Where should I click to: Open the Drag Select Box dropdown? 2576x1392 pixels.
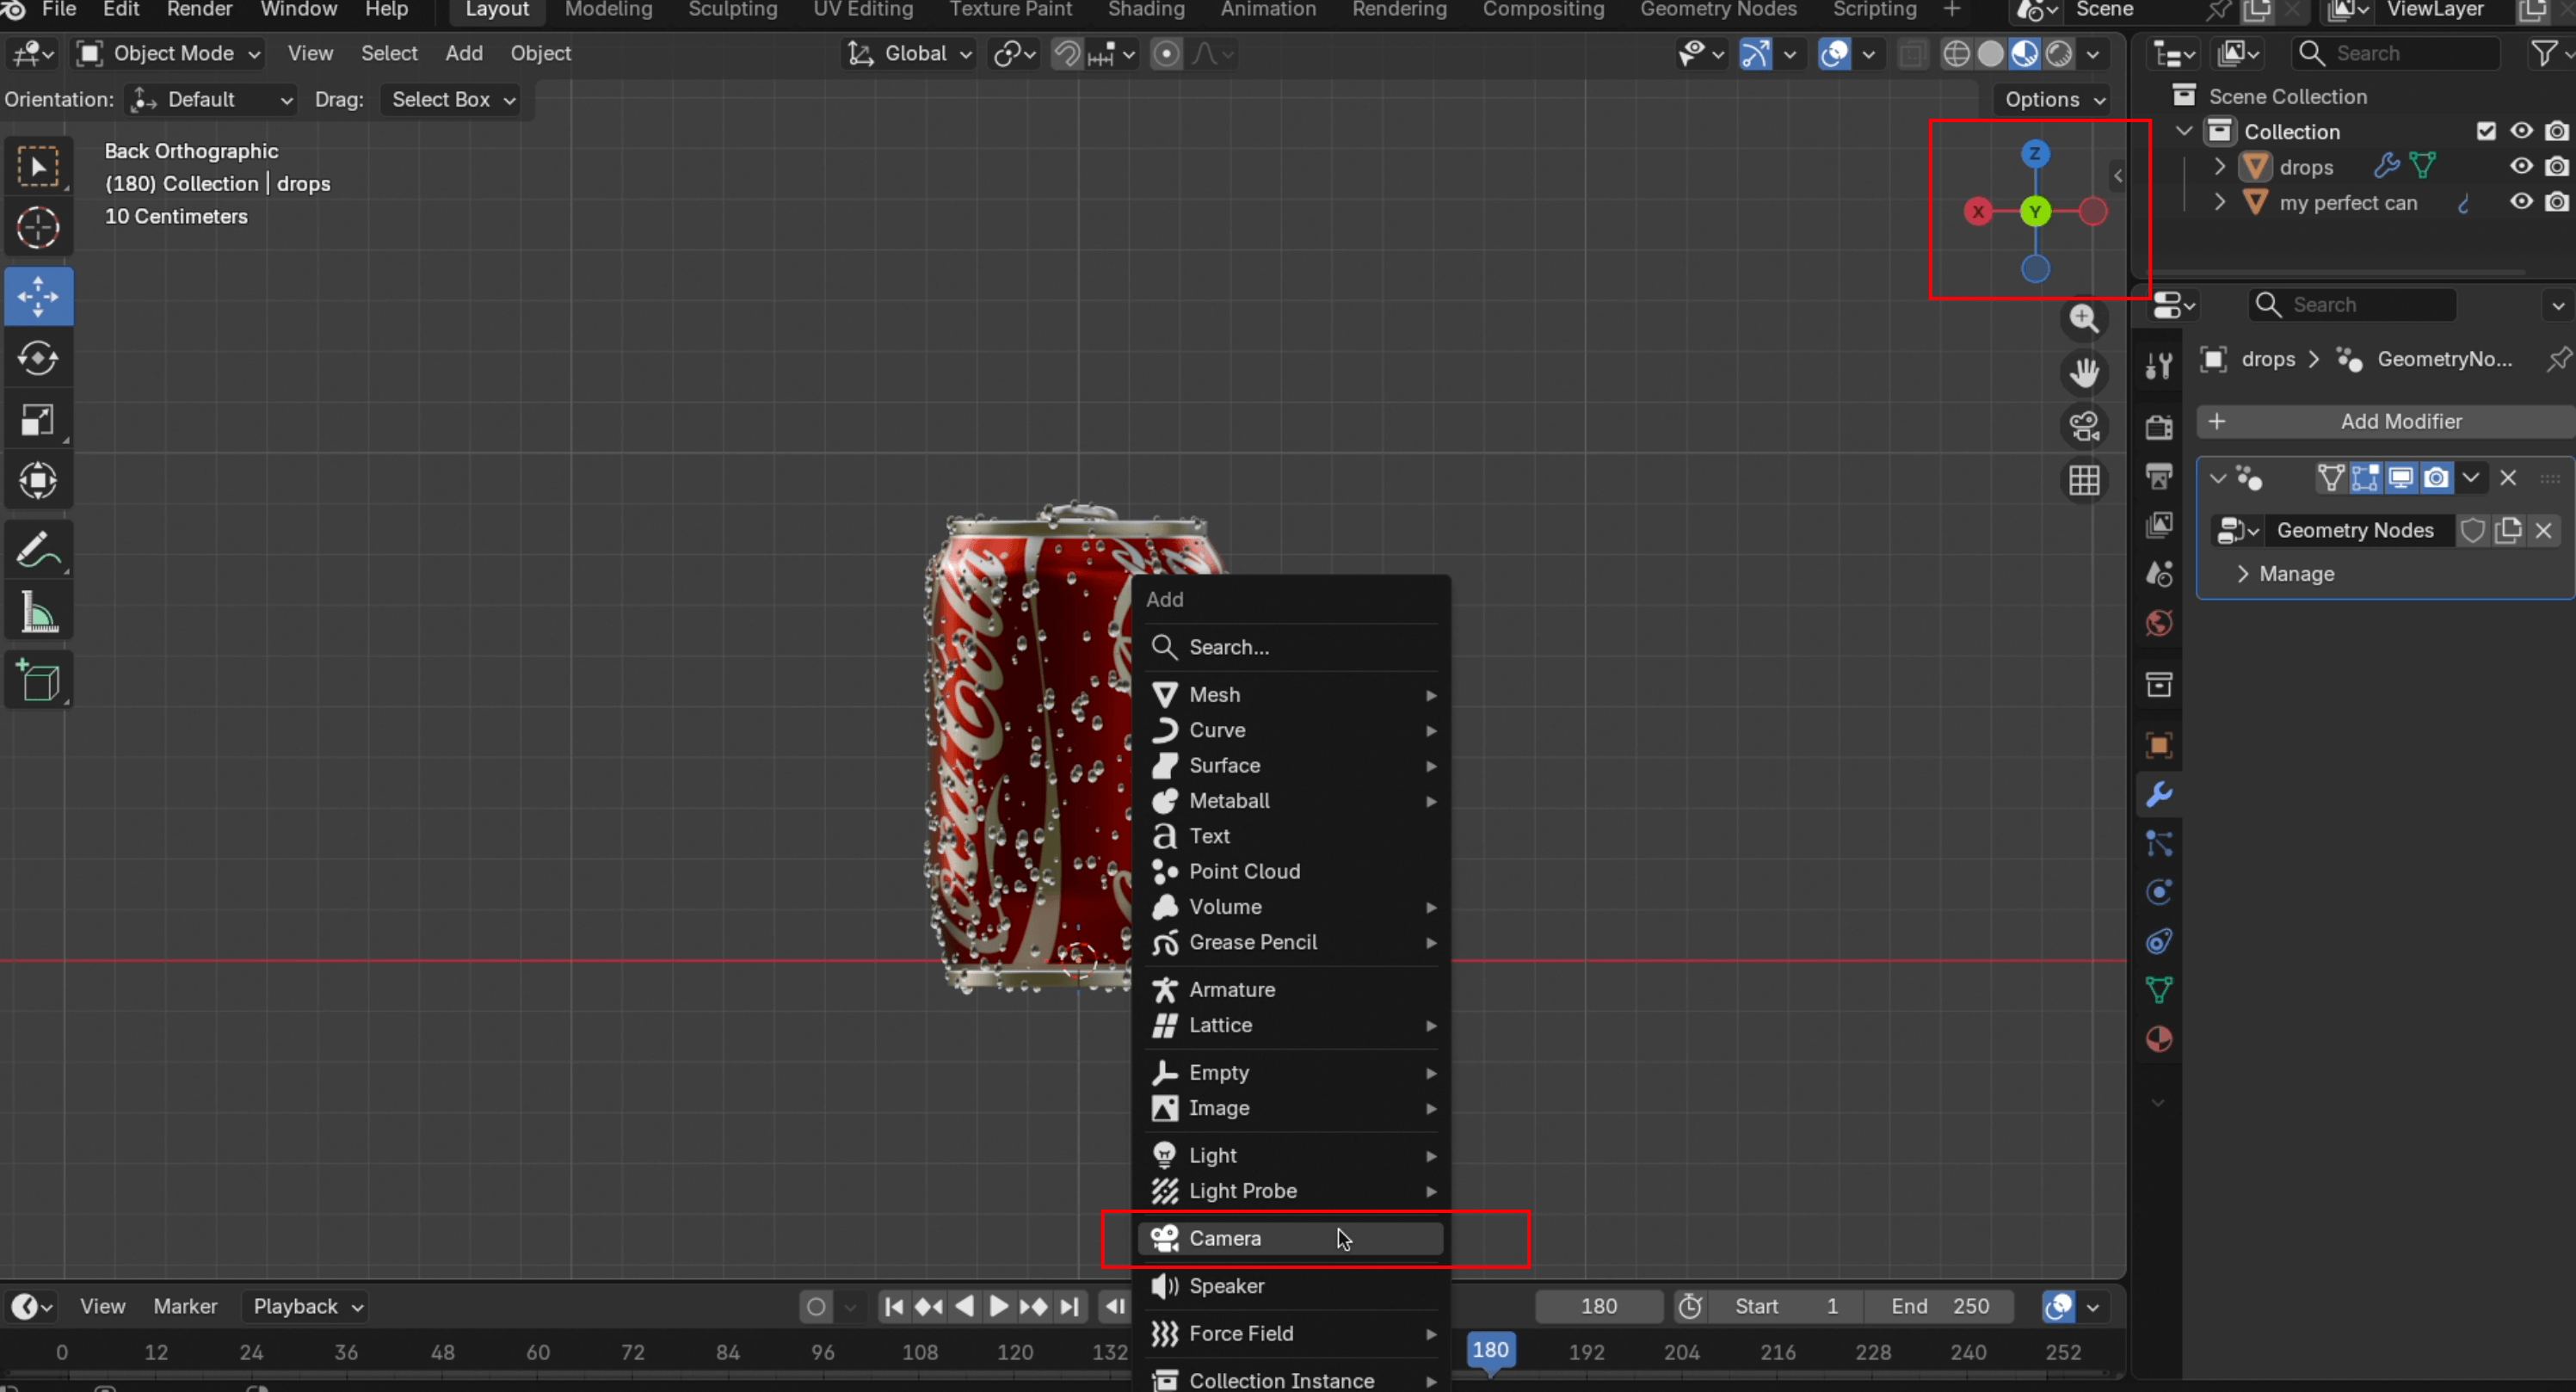click(451, 100)
